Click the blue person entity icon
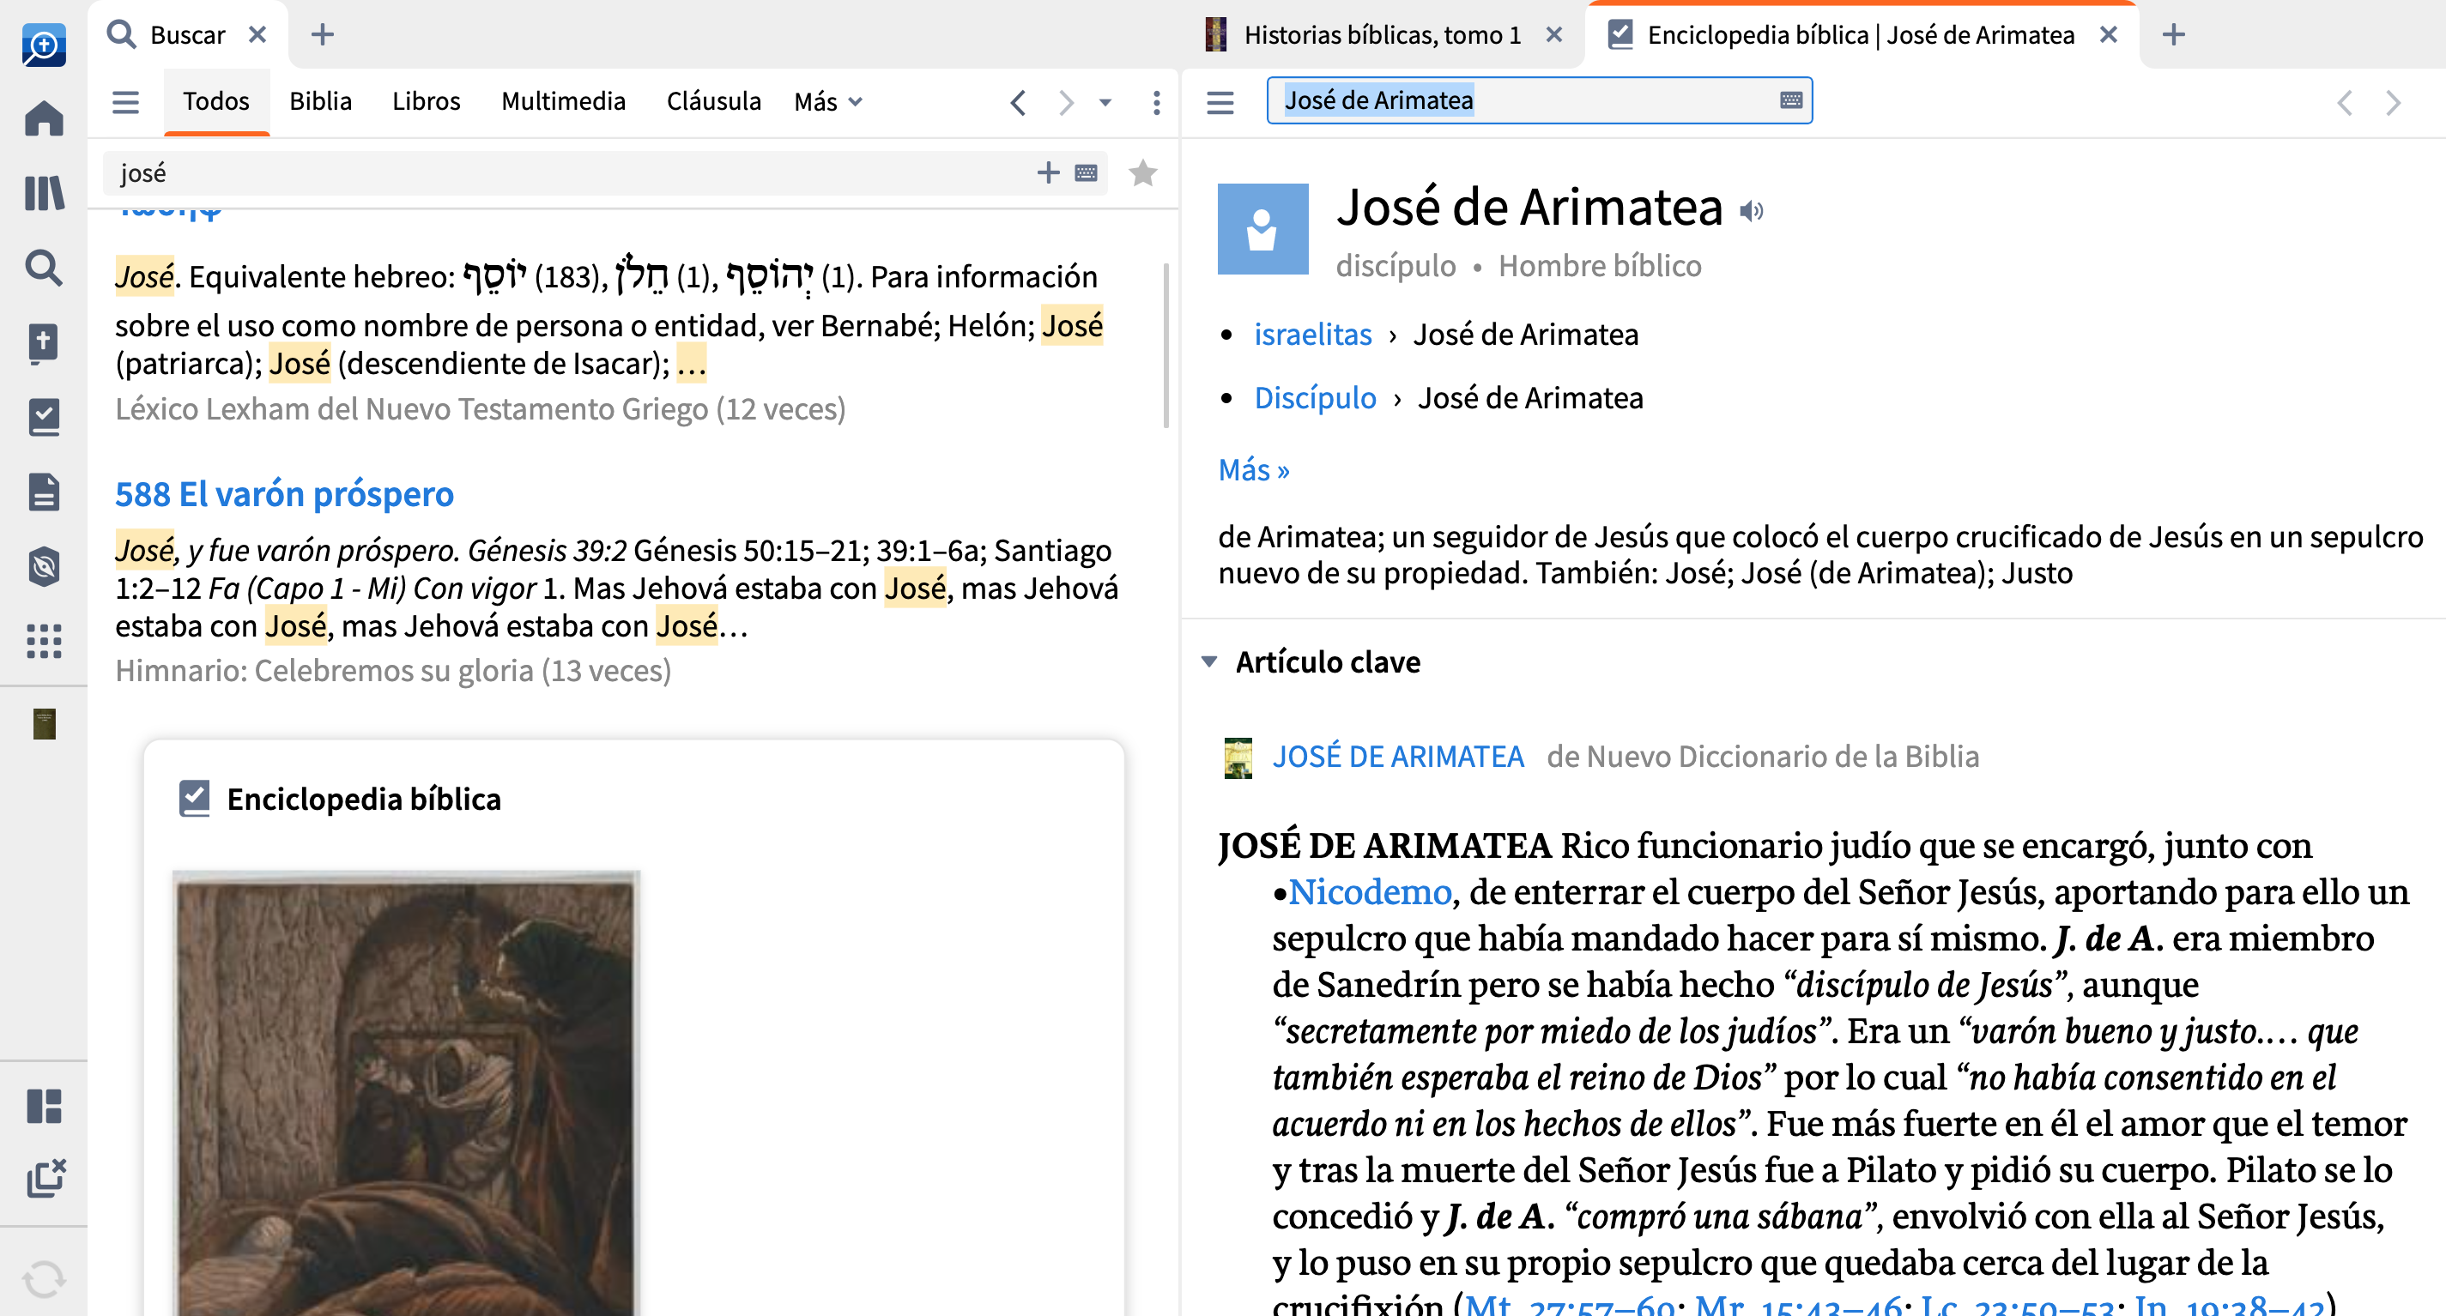Image resolution: width=2446 pixels, height=1316 pixels. [x=1262, y=229]
